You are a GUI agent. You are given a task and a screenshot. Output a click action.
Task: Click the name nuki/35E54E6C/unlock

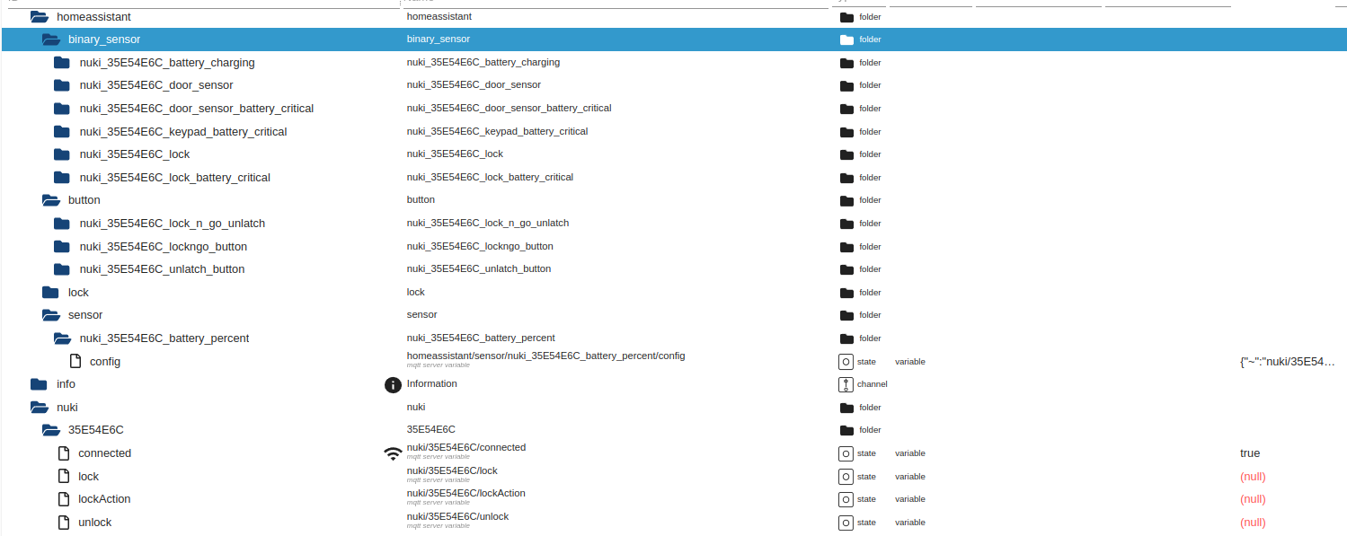point(458,516)
